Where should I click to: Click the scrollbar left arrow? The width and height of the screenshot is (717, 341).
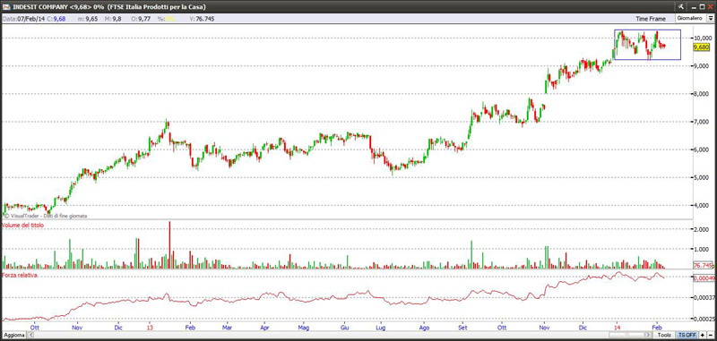[x=30, y=335]
